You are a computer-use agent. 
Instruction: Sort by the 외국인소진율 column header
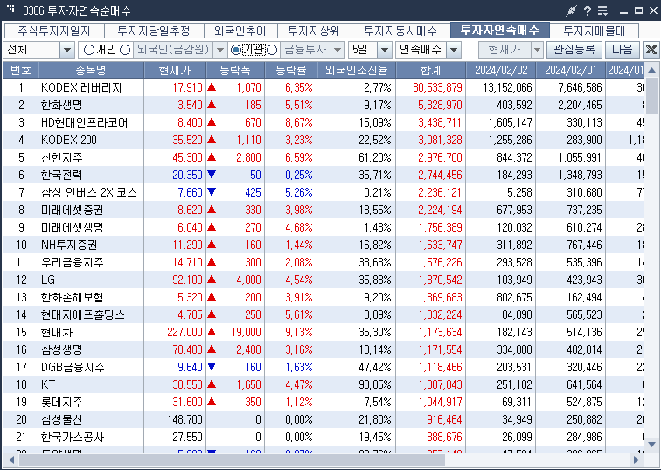357,70
